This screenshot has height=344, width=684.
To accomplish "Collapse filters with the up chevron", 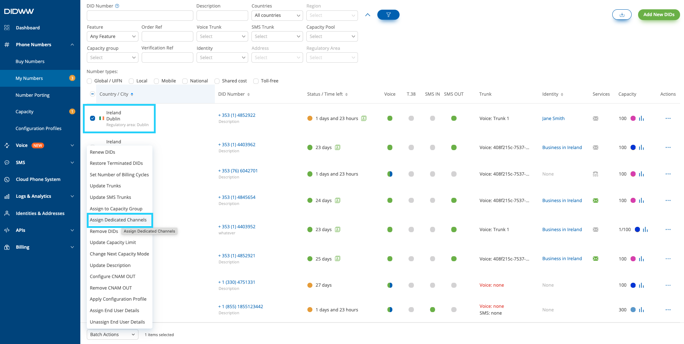I will (x=367, y=15).
